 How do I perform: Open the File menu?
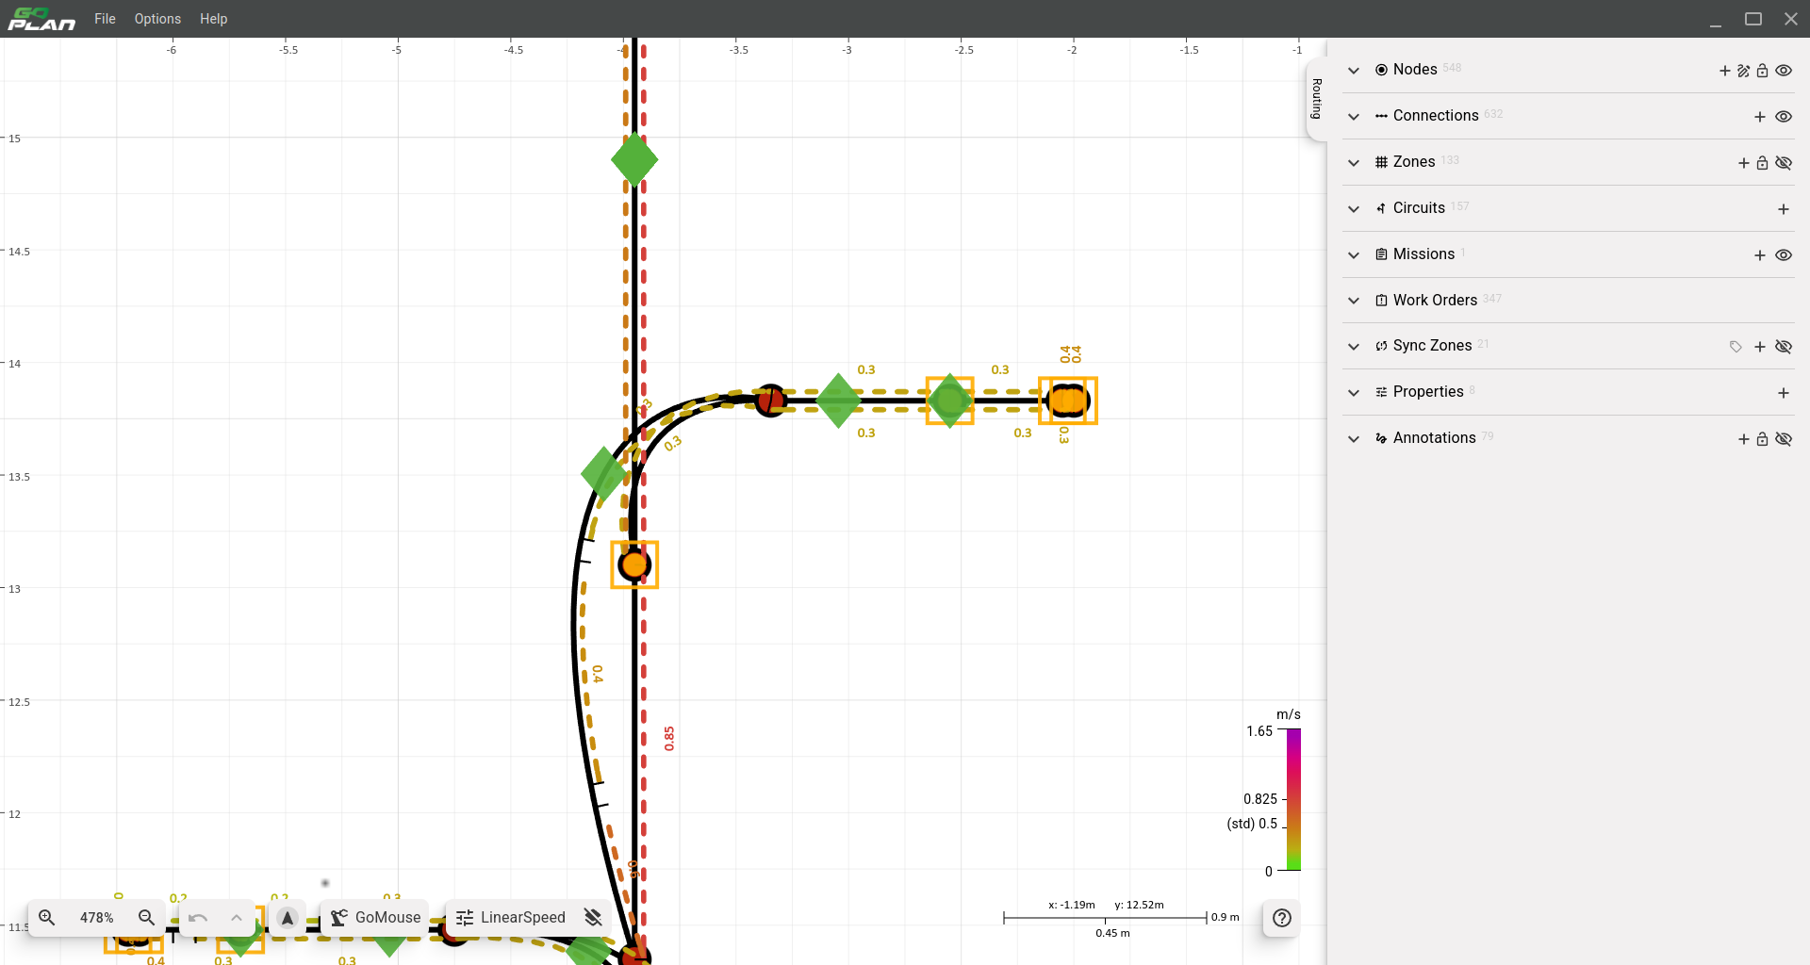[105, 19]
